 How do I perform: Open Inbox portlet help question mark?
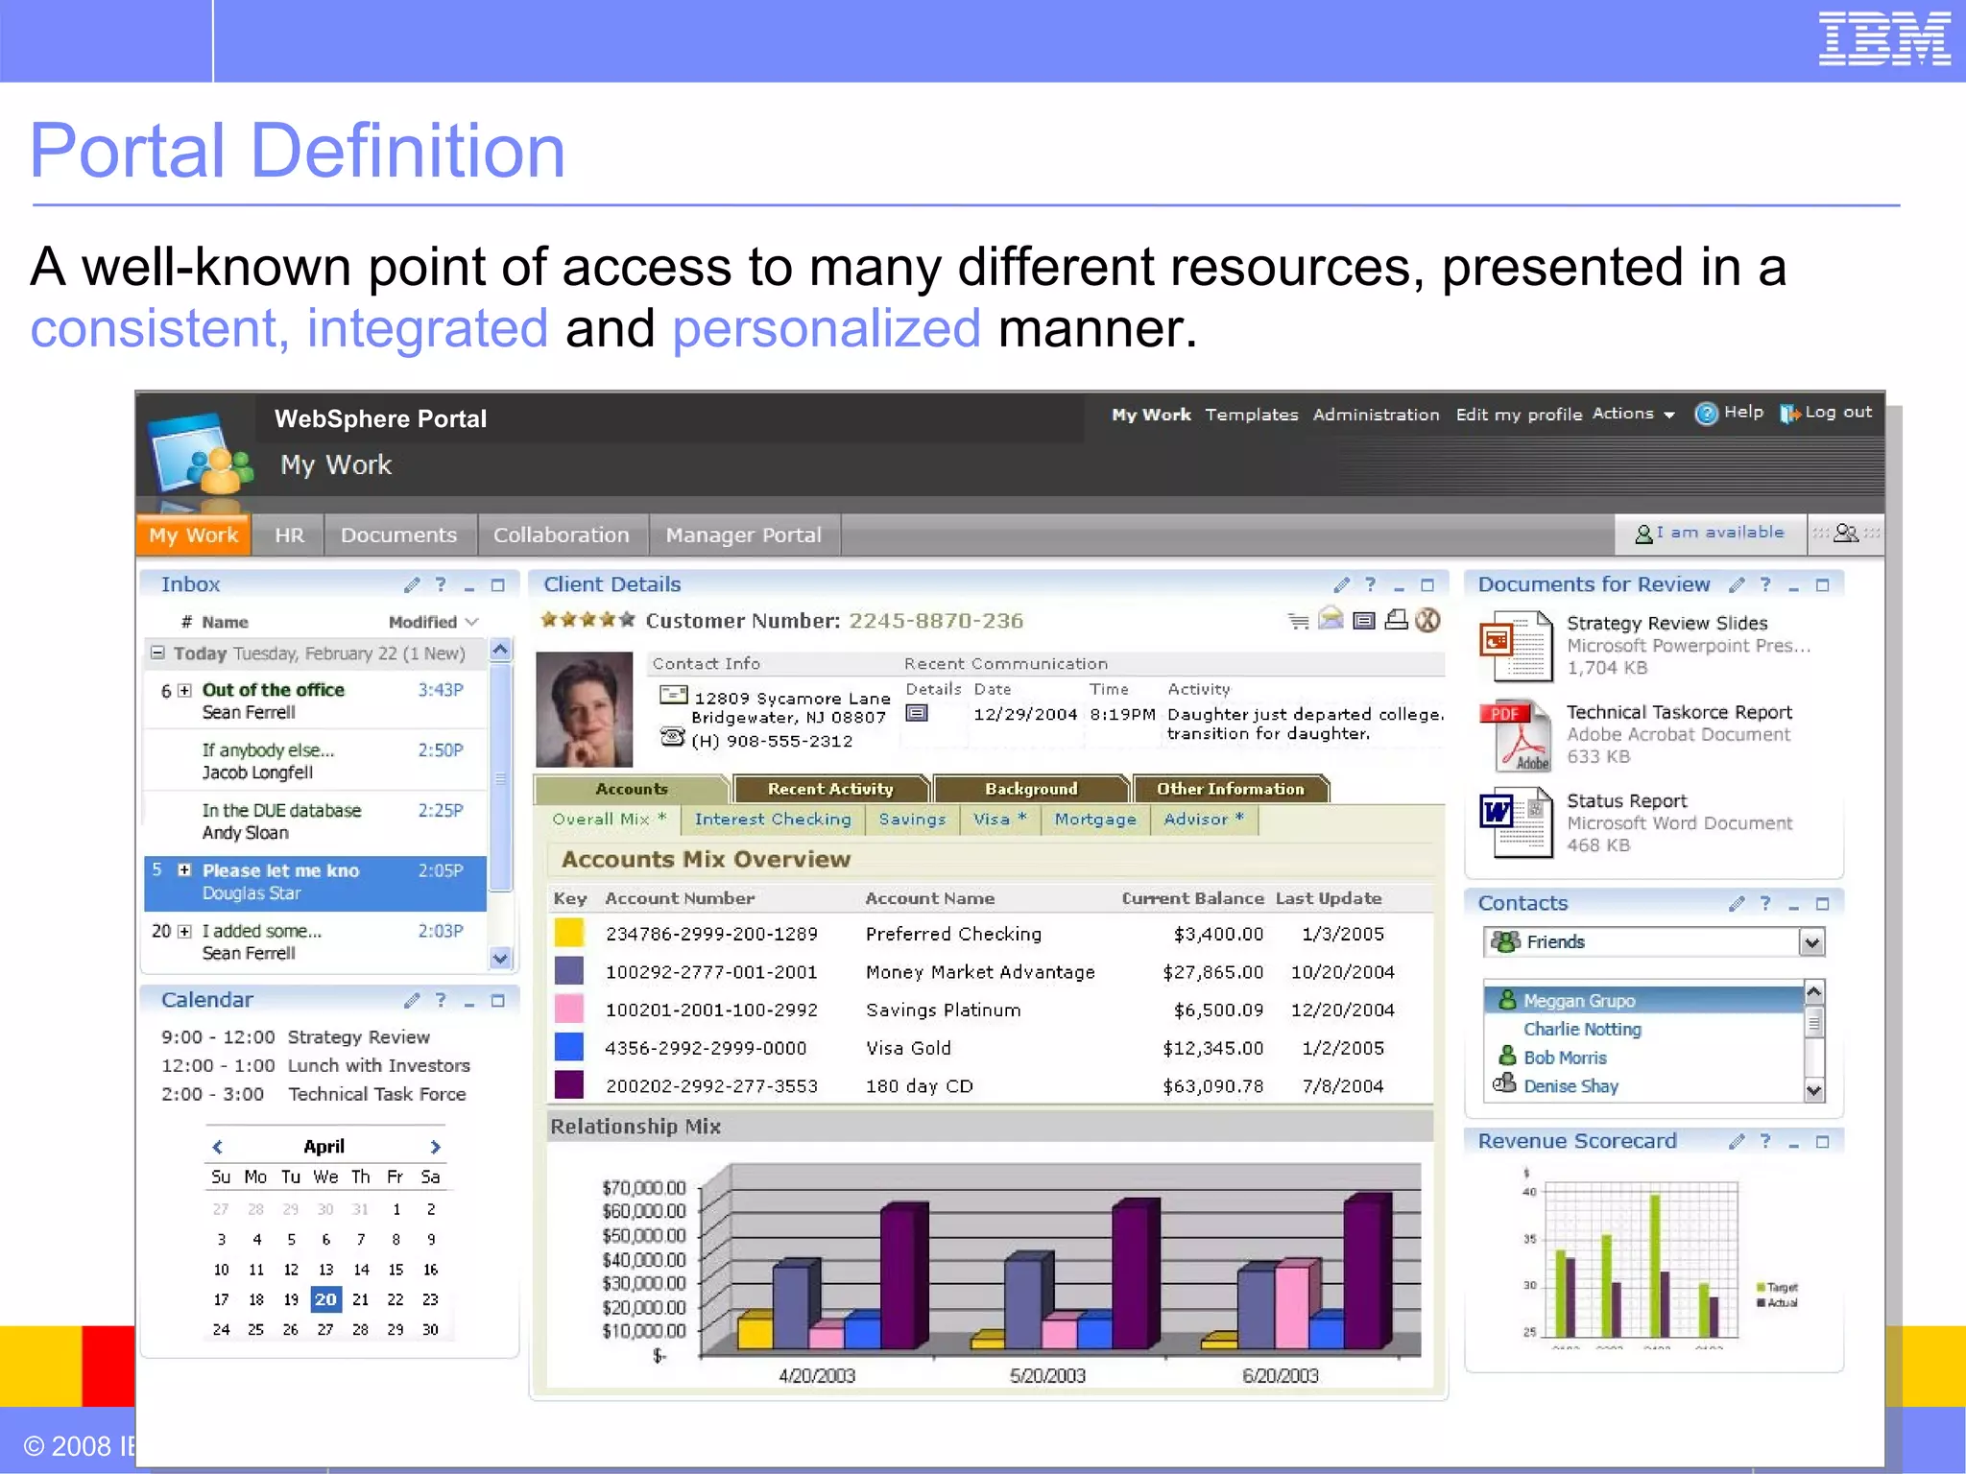tap(441, 584)
